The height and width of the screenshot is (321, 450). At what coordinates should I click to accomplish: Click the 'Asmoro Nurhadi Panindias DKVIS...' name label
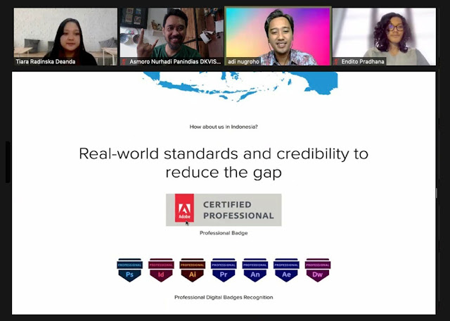[175, 61]
